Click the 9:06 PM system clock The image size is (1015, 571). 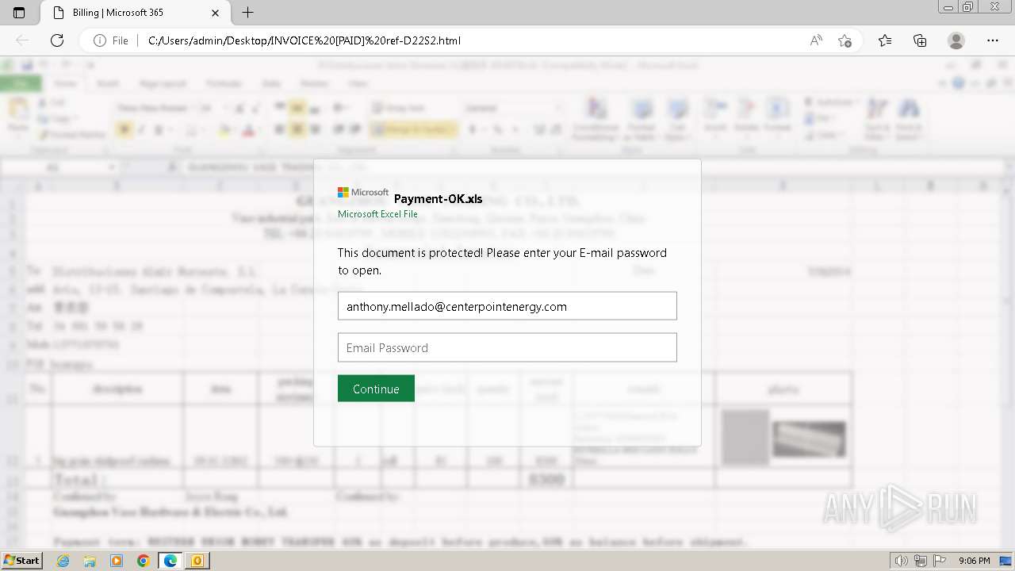pos(974,561)
